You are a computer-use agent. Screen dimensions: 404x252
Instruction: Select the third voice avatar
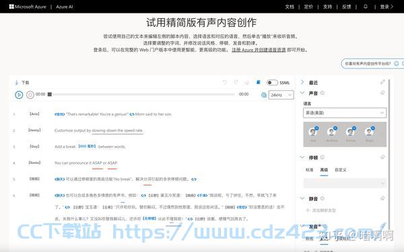tap(350, 132)
